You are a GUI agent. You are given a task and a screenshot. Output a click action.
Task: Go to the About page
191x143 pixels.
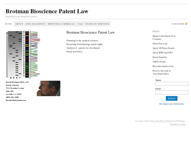[x=19, y=24]
